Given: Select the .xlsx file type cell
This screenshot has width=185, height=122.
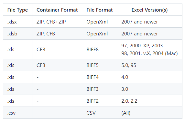Looking at the screenshot, I should tap(17, 22).
